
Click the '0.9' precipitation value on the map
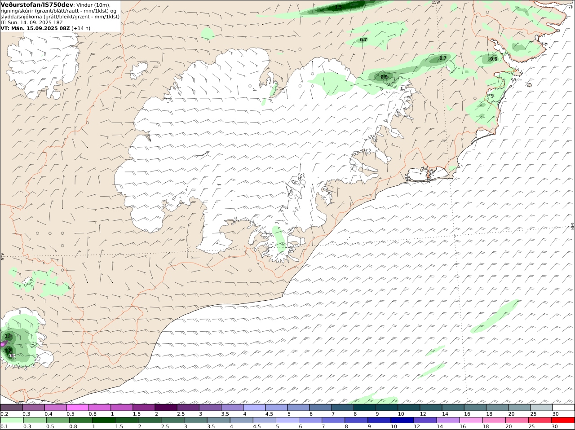(384, 77)
